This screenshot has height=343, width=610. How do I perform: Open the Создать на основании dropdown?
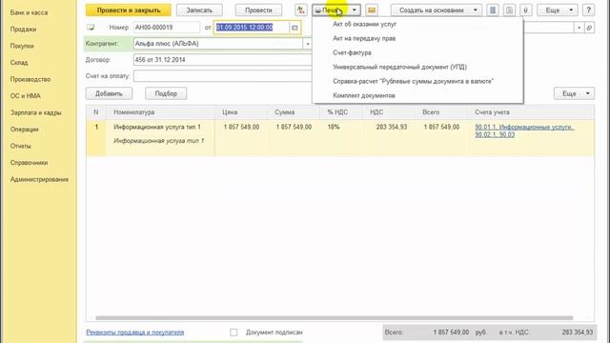tap(437, 10)
